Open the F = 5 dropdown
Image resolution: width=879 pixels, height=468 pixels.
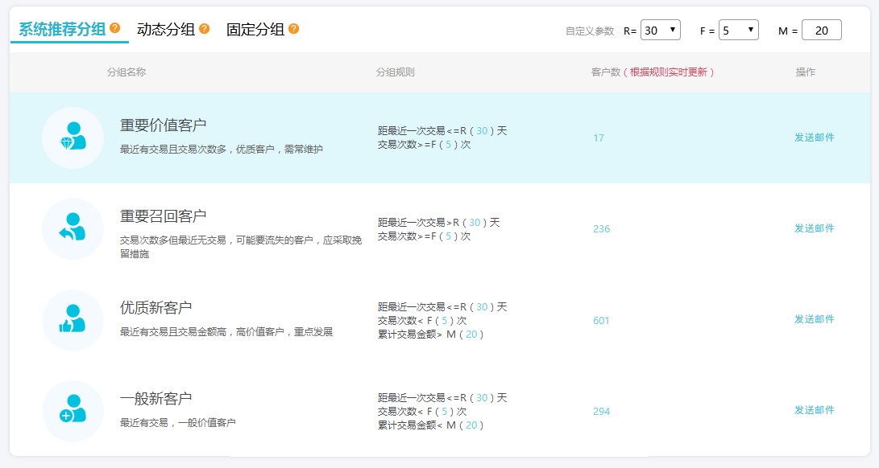coord(738,31)
